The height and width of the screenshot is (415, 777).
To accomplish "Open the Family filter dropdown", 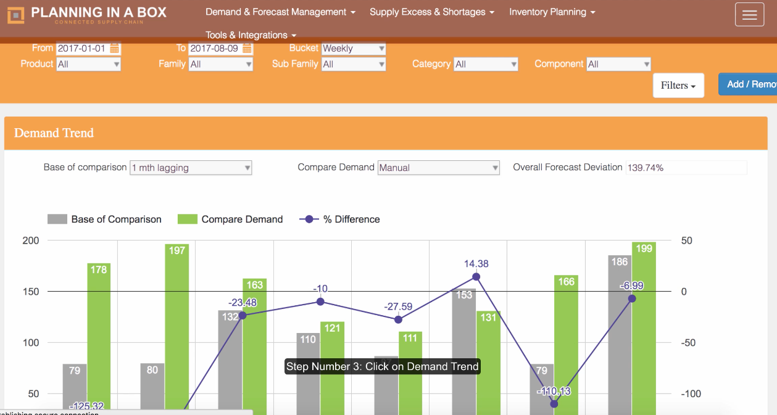I will [x=220, y=64].
